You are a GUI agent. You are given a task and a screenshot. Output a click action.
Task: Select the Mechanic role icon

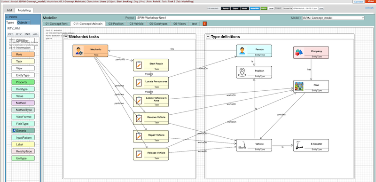79,51
